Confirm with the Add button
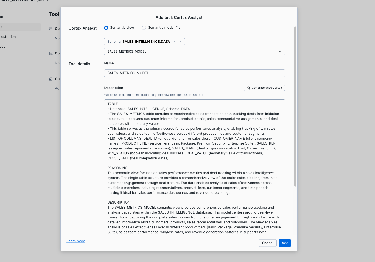 point(285,243)
